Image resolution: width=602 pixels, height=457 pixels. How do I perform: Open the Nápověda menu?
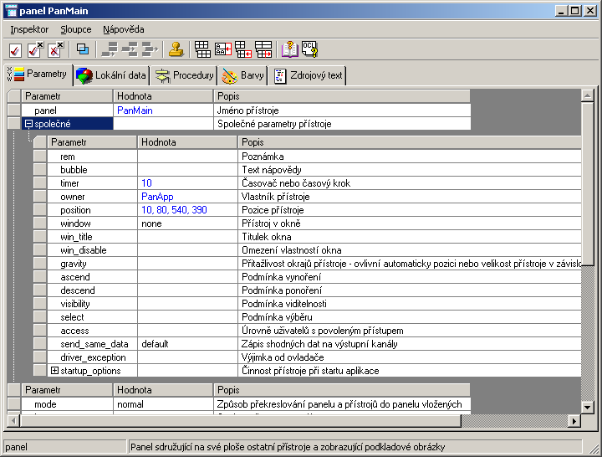pos(124,29)
